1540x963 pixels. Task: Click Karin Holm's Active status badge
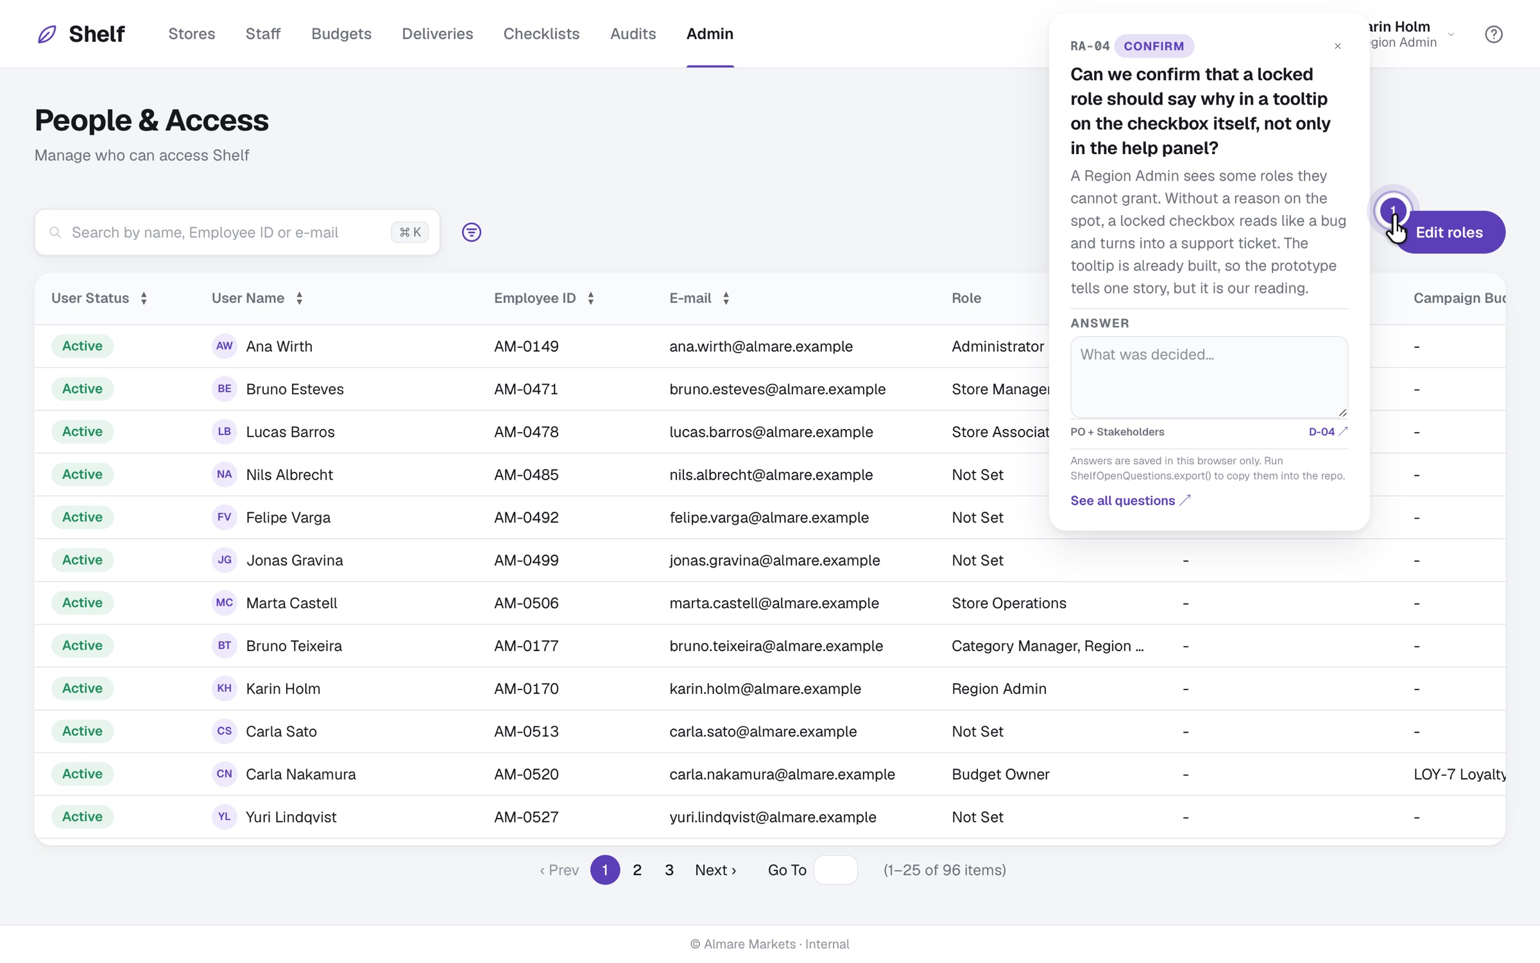pyautogui.click(x=82, y=688)
